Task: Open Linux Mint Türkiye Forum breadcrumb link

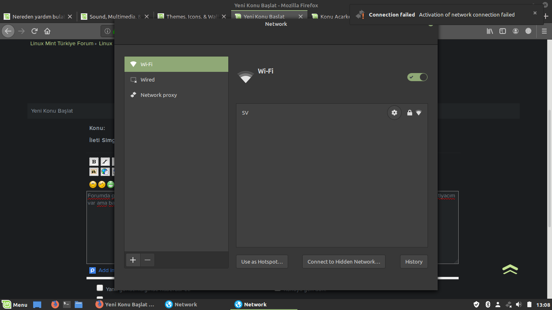Action: pos(62,43)
